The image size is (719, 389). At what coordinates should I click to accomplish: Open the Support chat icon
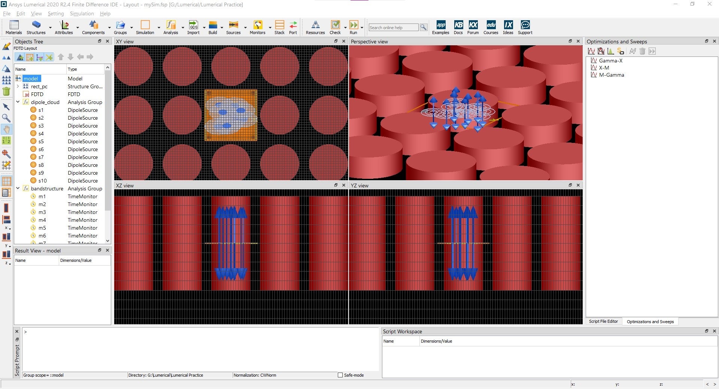525,25
